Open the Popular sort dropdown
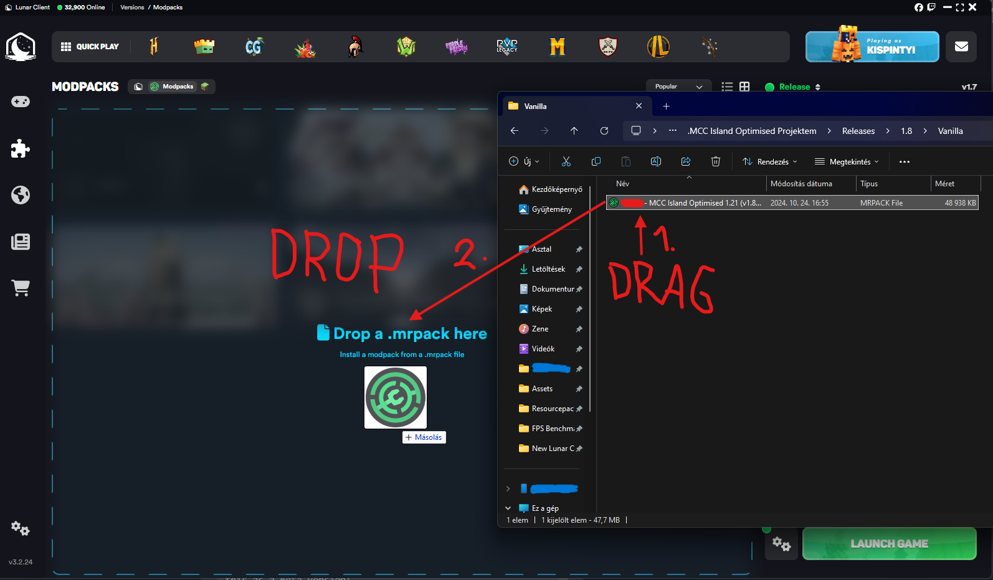Screen dimensions: 993x580 [678, 87]
